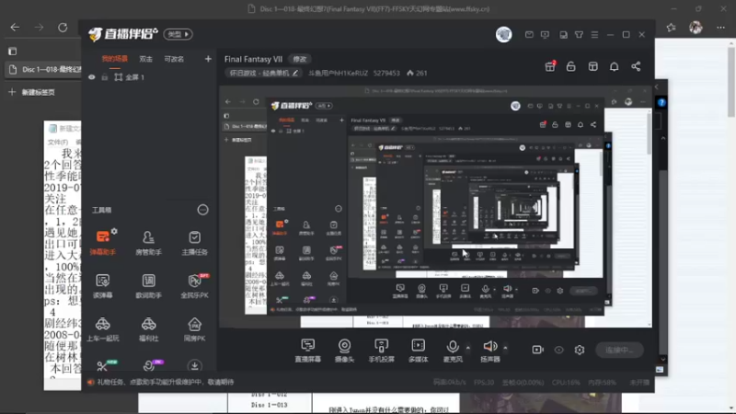Image resolution: width=736 pixels, height=414 pixels.
Task: Select the 全屏 1 source row
Action: [x=149, y=77]
